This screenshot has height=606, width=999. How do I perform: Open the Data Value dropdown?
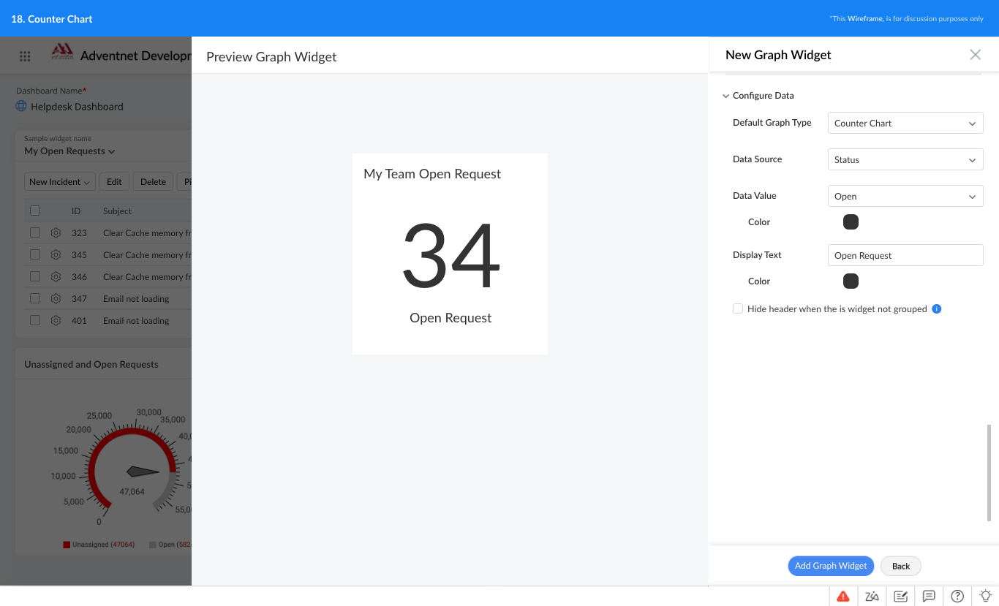click(905, 196)
